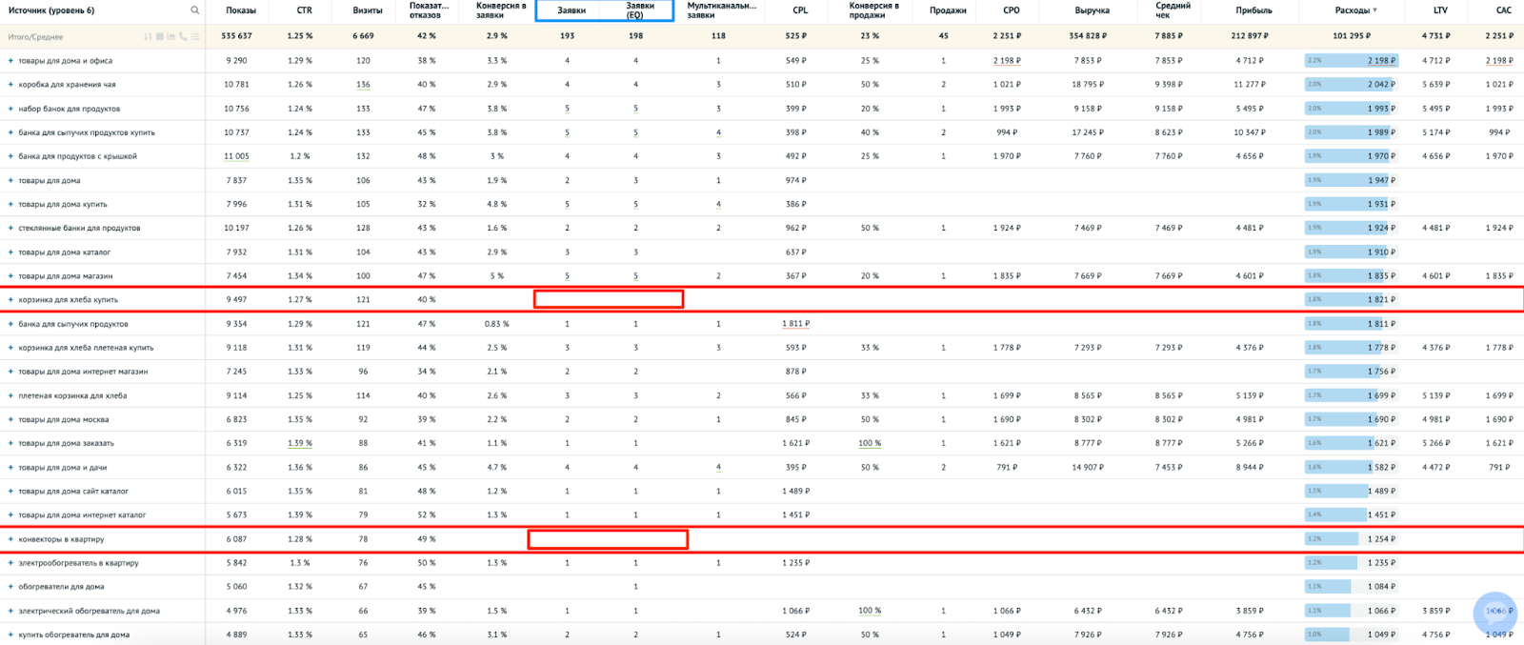Expand the row 'конвекторы в квартиру'
This screenshot has width=1524, height=645.
click(10, 539)
